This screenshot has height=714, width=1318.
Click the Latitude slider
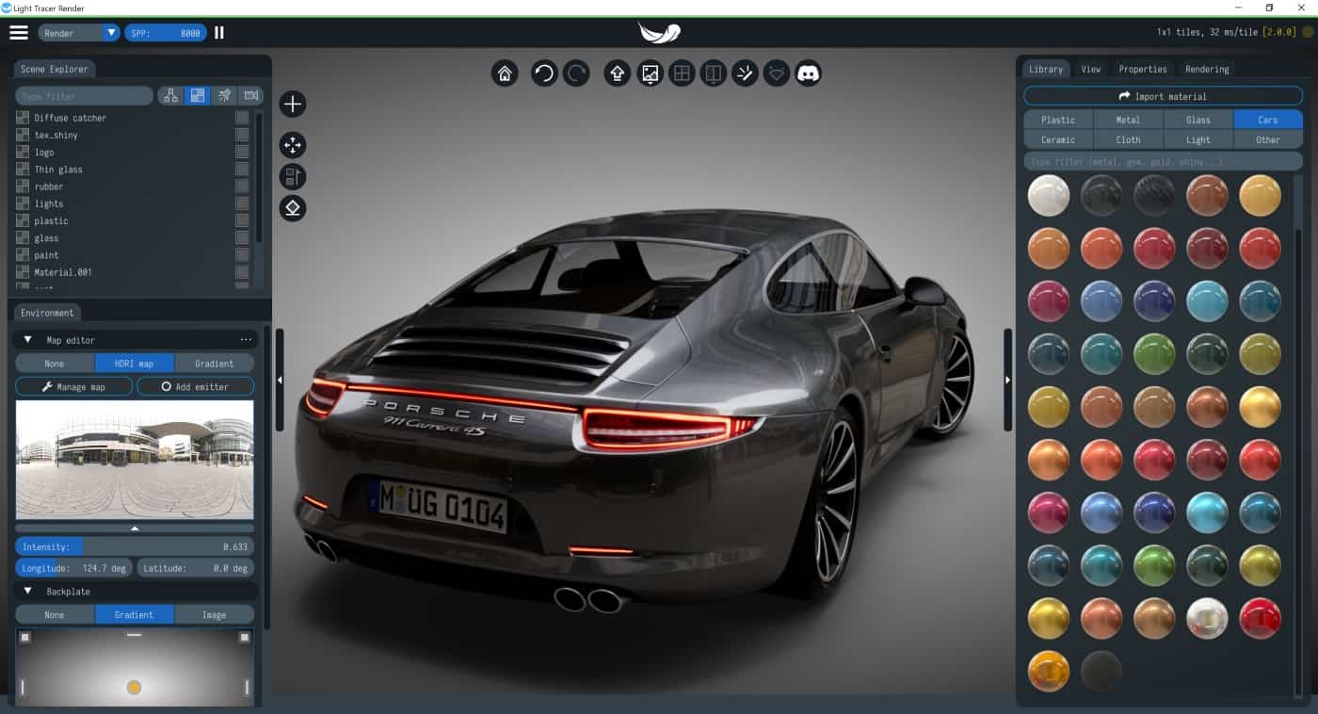(196, 568)
